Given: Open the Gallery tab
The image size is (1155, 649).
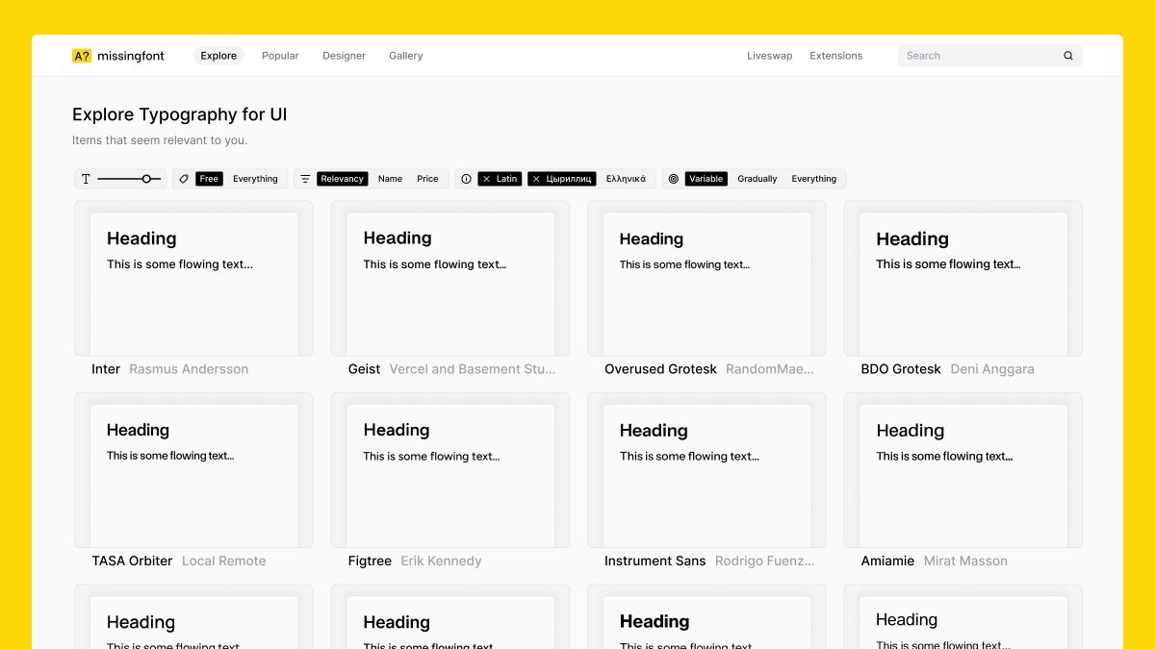Looking at the screenshot, I should pos(406,56).
